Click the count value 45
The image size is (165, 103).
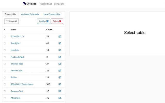pyautogui.click(x=48, y=98)
